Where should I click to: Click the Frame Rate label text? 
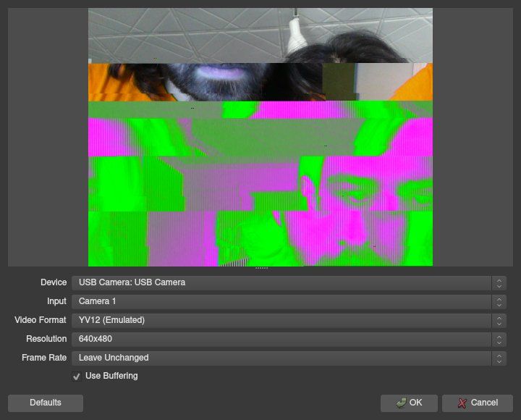point(44,358)
